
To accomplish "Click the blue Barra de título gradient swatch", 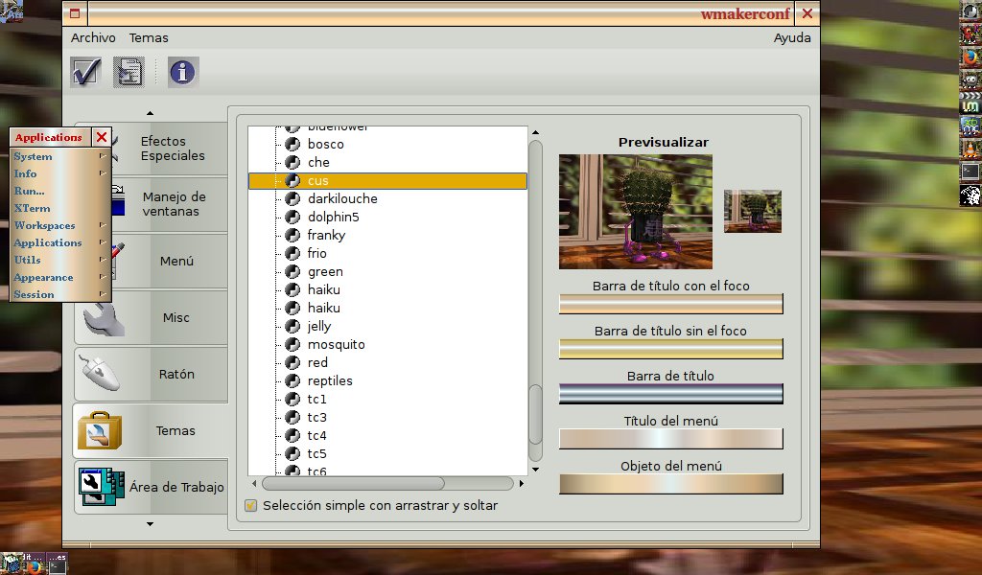I will 670,394.
